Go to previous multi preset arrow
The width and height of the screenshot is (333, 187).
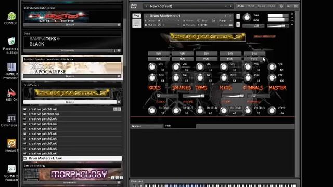(226, 6)
